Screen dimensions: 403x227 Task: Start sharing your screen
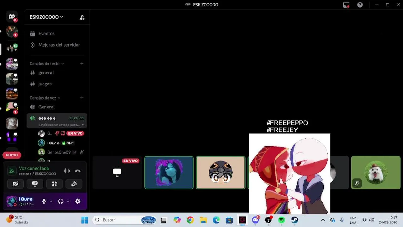pos(35,184)
